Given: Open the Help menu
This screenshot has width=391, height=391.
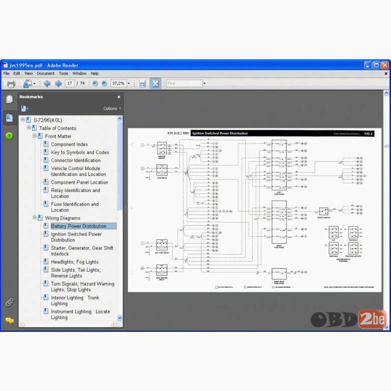Looking at the screenshot, I should [x=95, y=73].
